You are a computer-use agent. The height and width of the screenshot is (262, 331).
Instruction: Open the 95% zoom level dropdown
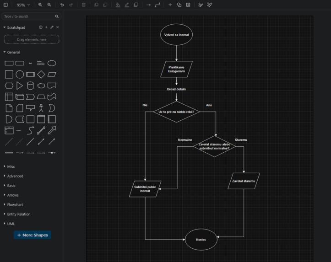23,5
